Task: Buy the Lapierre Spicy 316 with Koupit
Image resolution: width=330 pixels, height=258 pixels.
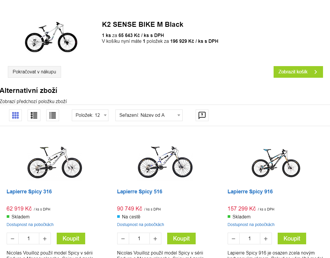Action: pyautogui.click(x=71, y=238)
